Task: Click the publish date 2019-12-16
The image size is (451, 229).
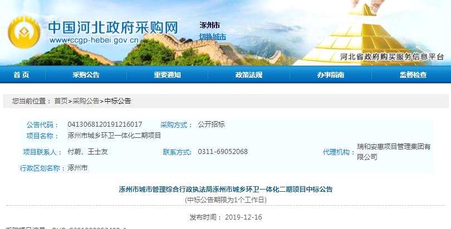Action: point(244,217)
